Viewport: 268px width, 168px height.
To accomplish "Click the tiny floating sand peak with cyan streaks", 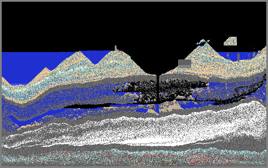I will 203,42.
